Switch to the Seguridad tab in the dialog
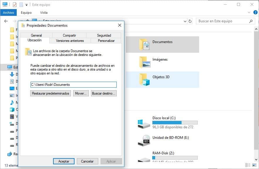259x169 pixels. tap(104, 35)
